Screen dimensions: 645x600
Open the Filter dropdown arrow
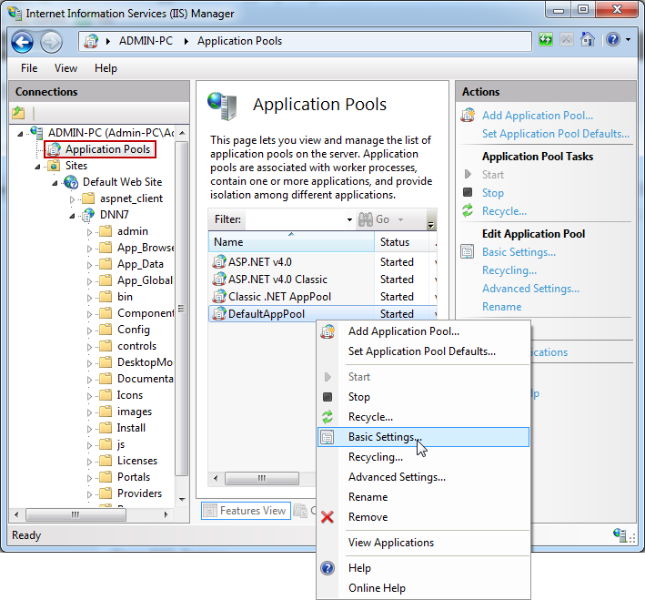coord(349,219)
